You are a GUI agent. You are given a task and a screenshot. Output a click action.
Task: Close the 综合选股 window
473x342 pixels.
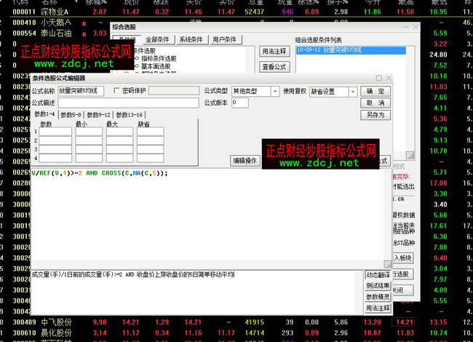coord(415,27)
